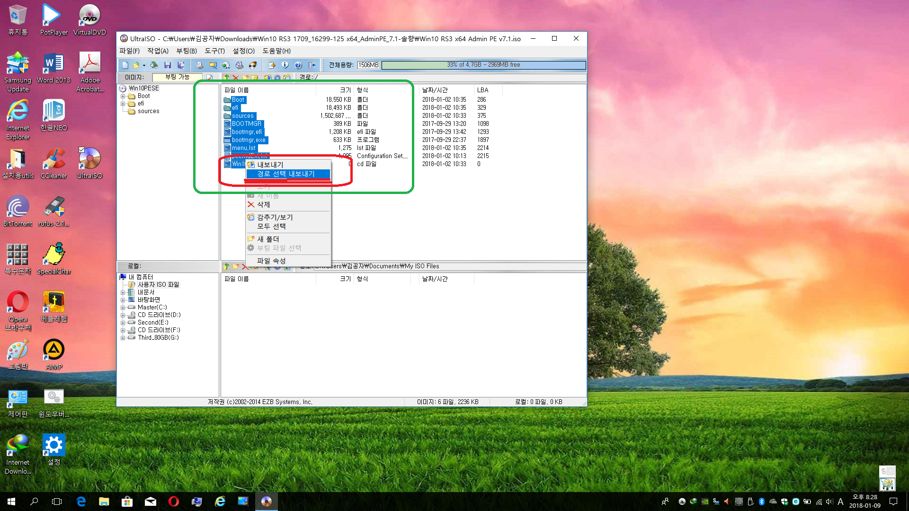The image size is (909, 511).
Task: Click the Open CD/DVD toolbar icon
Action: click(x=154, y=65)
